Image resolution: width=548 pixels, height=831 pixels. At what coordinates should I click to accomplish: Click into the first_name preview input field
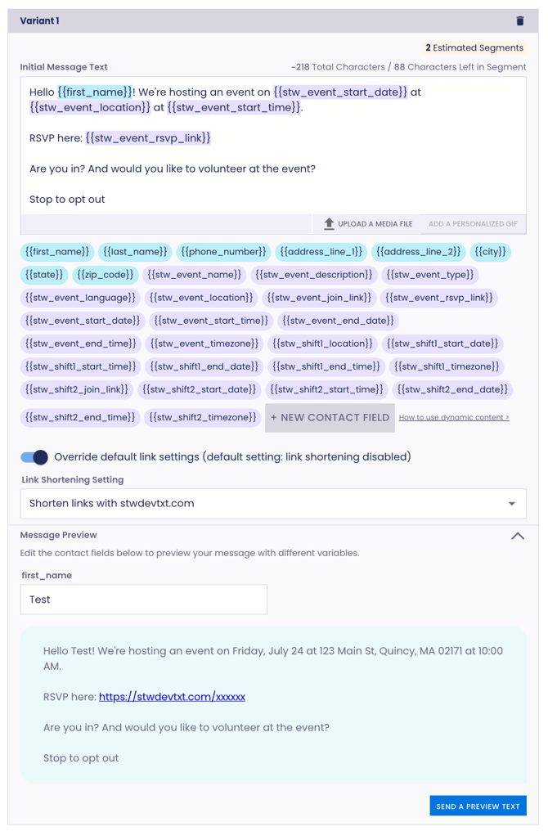[x=144, y=600]
